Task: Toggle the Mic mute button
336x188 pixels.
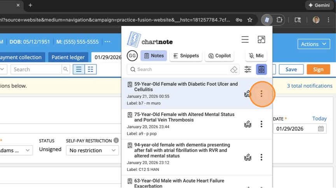Action: tap(256, 56)
